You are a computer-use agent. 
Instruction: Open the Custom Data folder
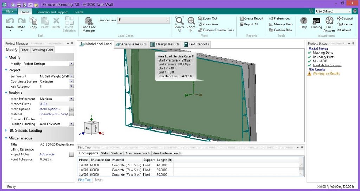click(280, 30)
